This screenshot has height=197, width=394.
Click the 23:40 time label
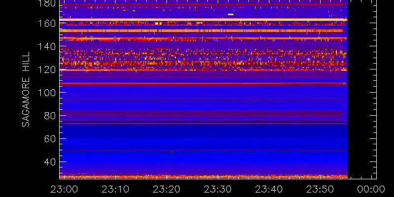pos(269,189)
